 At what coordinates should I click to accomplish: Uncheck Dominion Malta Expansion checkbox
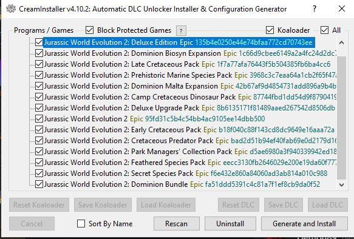point(39,86)
